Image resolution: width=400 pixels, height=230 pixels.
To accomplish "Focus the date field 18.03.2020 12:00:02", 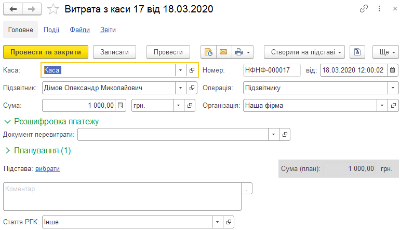I will 354,70.
